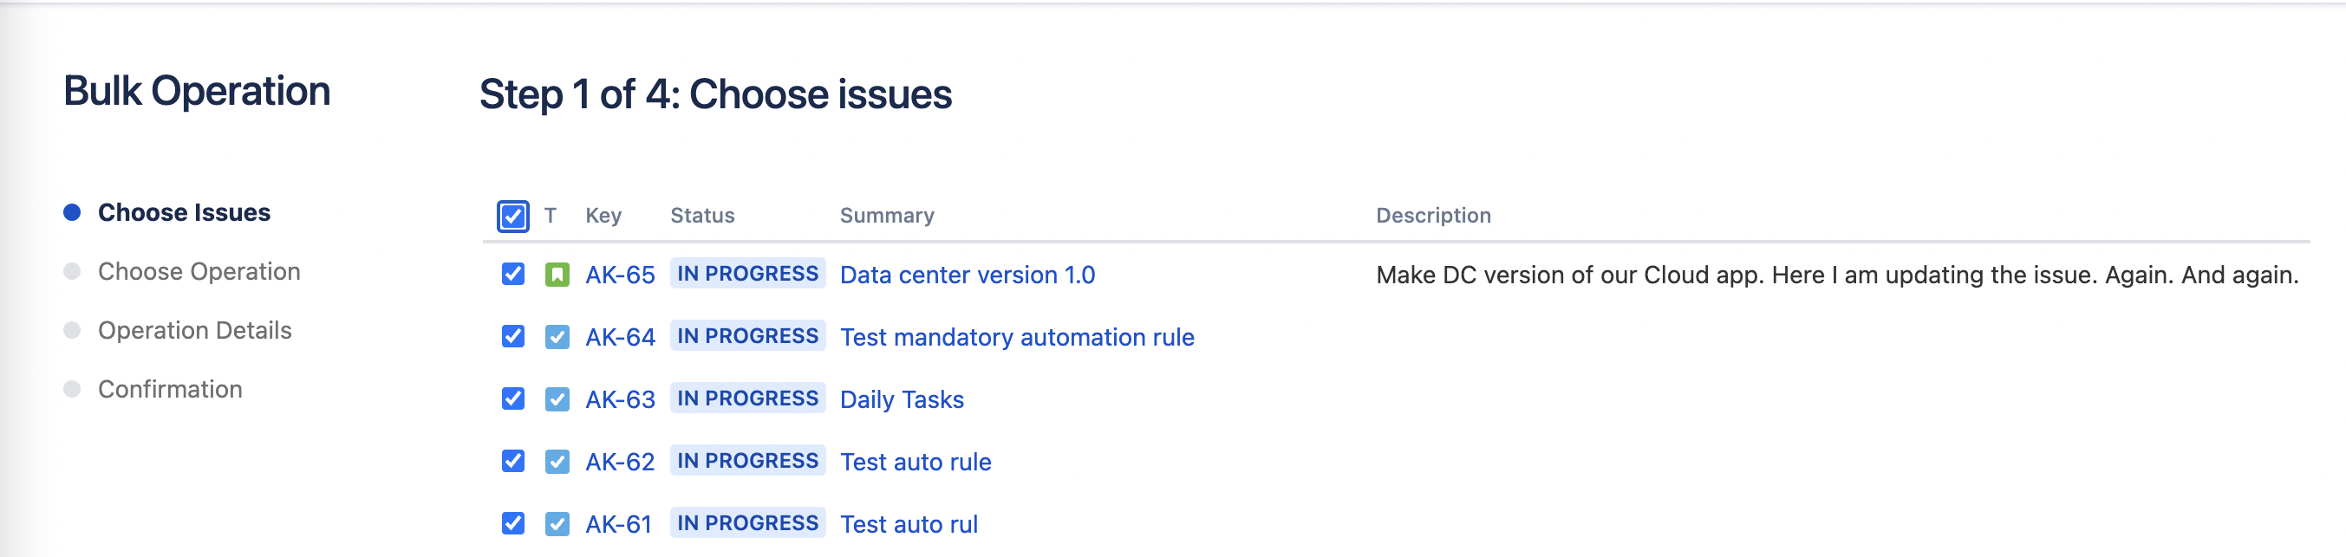The width and height of the screenshot is (2346, 557).
Task: Toggle the select-all checkbox in table header
Action: click(512, 216)
